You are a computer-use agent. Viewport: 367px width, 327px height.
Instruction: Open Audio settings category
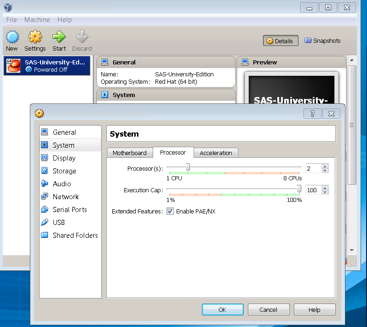(70, 184)
